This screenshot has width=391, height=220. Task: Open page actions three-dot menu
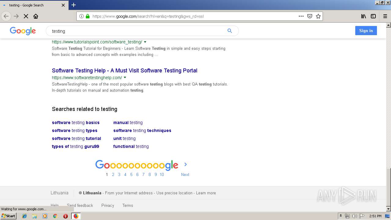301,16
